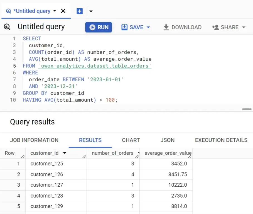Click the query icon beside Untitled query title
The width and height of the screenshot is (253, 214).
(7, 27)
